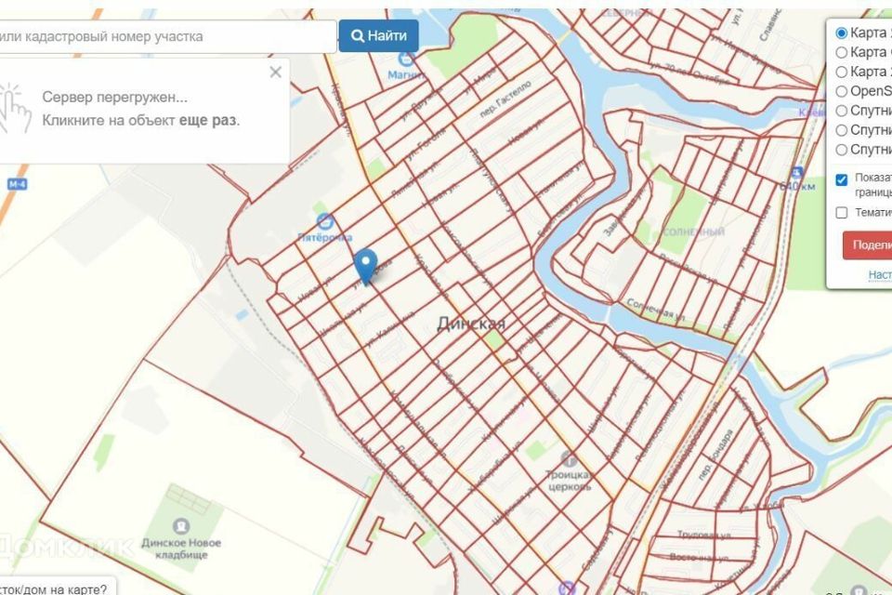Select the first Спутник radio option

coord(842,111)
